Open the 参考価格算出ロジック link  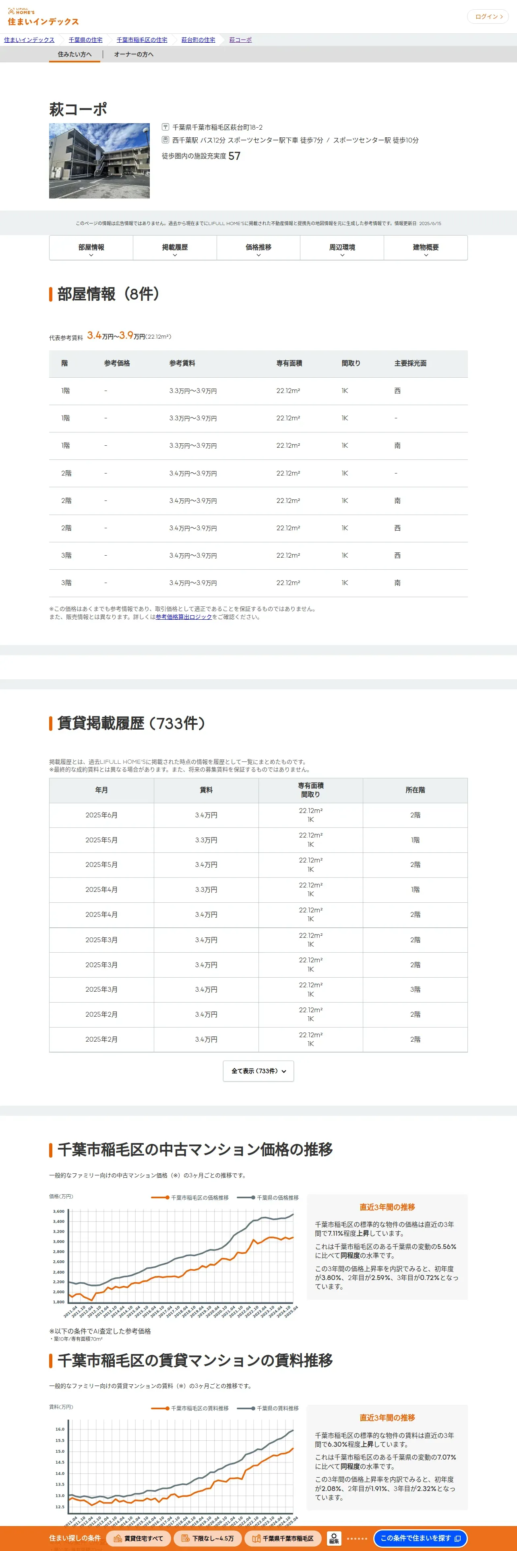click(184, 616)
